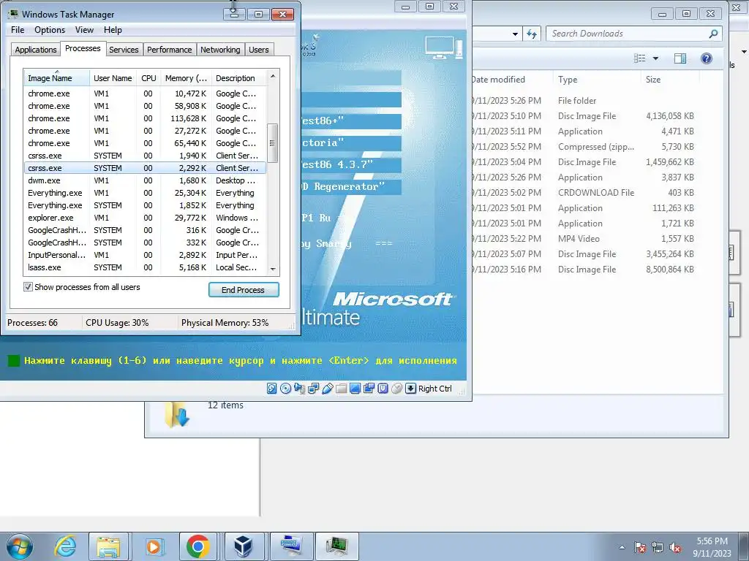Open Windows Explorer from the taskbar

coord(108,546)
